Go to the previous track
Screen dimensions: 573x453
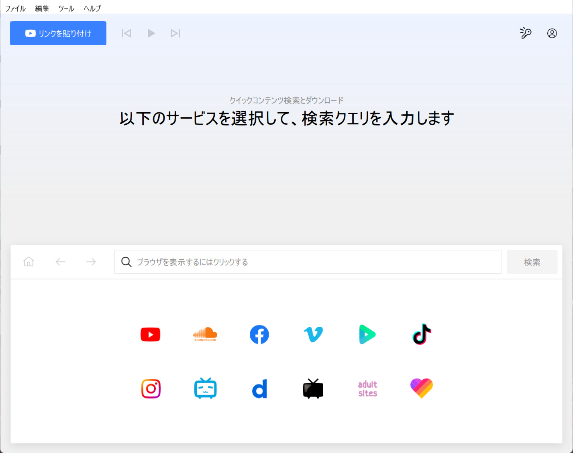[126, 33]
